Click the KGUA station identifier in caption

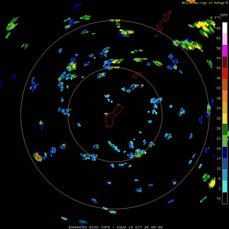pyautogui.click(x=121, y=227)
